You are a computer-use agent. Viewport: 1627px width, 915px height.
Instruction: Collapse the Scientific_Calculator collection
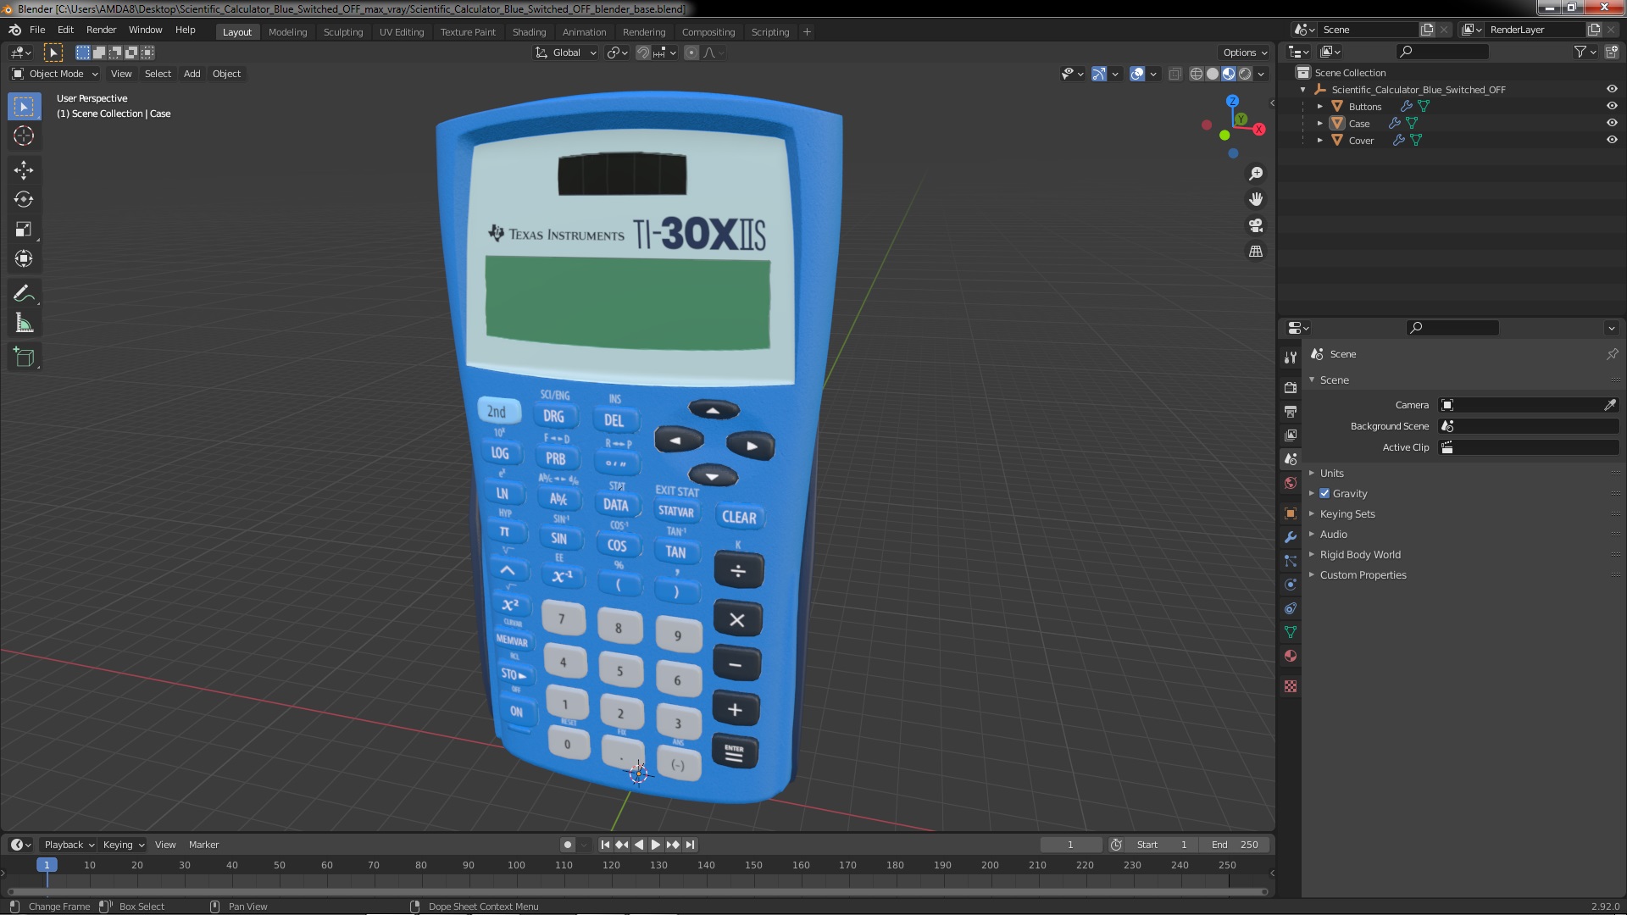(x=1302, y=89)
